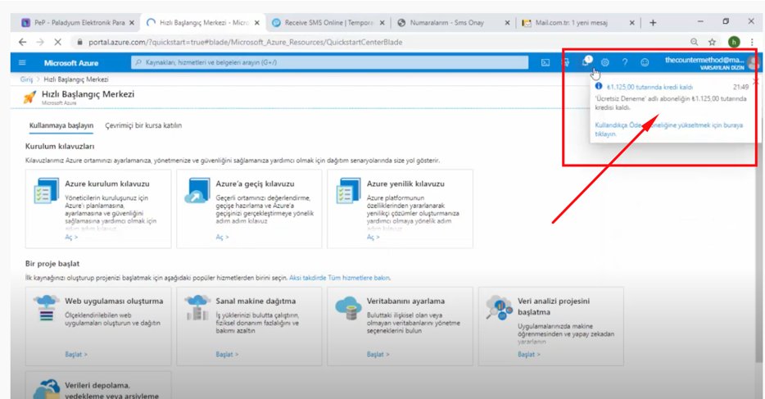Click the browser forward arrow
Image resolution: width=765 pixels, height=399 pixels.
click(40, 42)
